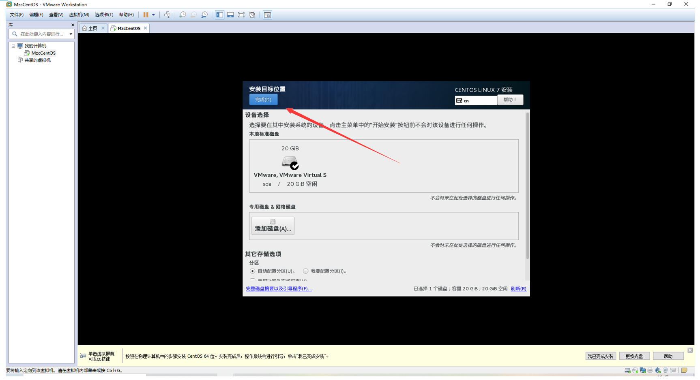The width and height of the screenshot is (700, 380).
Task: Click the 帮助! button in installer
Action: click(x=510, y=100)
